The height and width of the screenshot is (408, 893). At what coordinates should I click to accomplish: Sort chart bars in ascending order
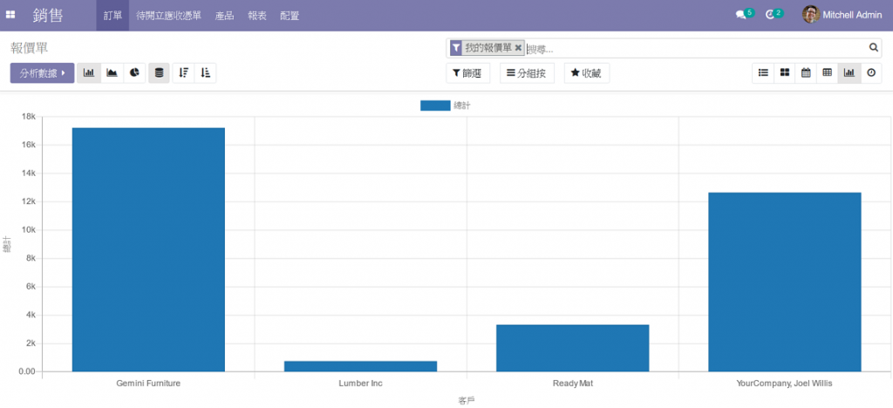(206, 73)
